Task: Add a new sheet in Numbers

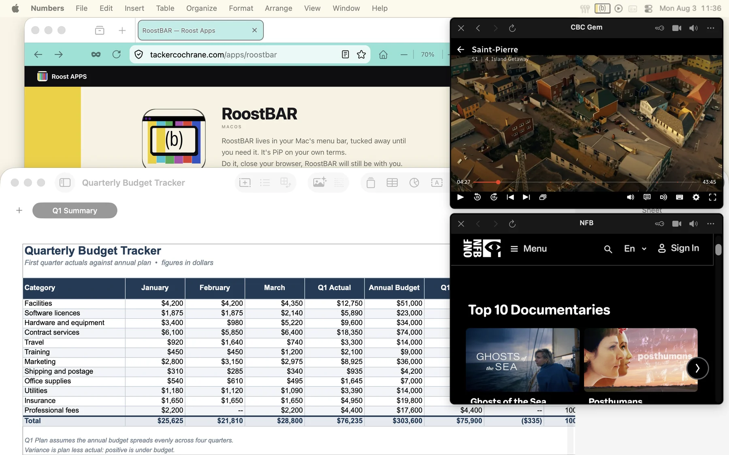Action: (19, 210)
